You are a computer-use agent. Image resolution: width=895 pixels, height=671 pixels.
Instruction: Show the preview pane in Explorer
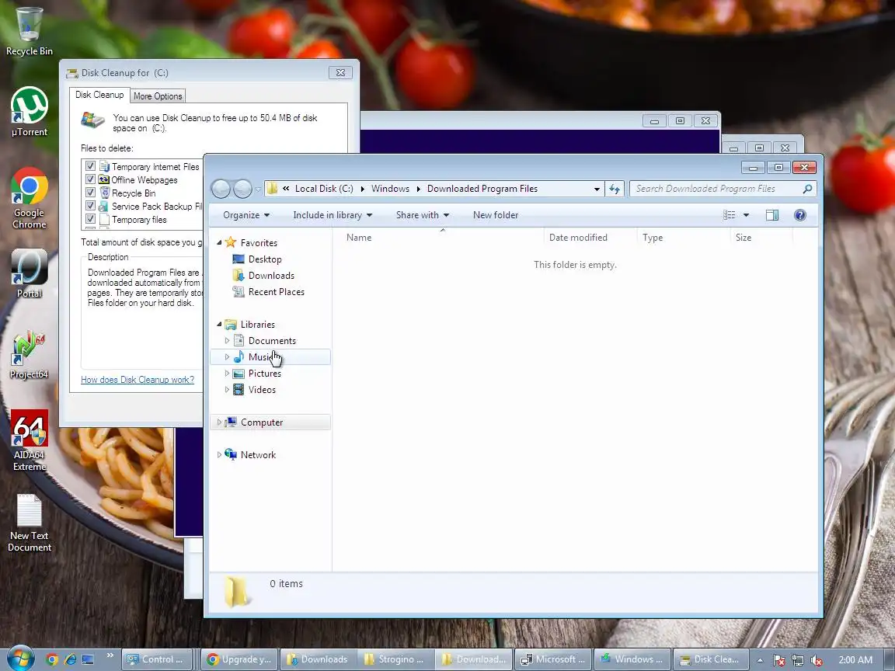[772, 215]
